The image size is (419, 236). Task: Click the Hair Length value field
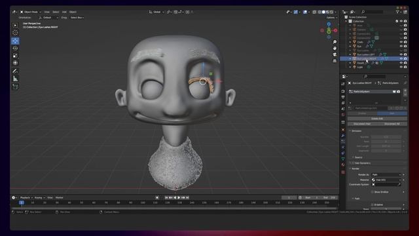click(386, 146)
